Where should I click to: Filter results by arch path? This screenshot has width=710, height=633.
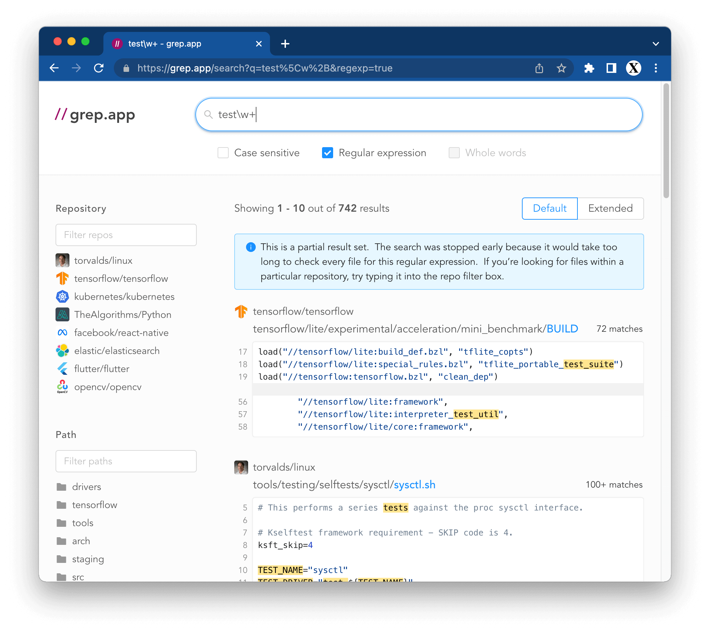click(81, 541)
